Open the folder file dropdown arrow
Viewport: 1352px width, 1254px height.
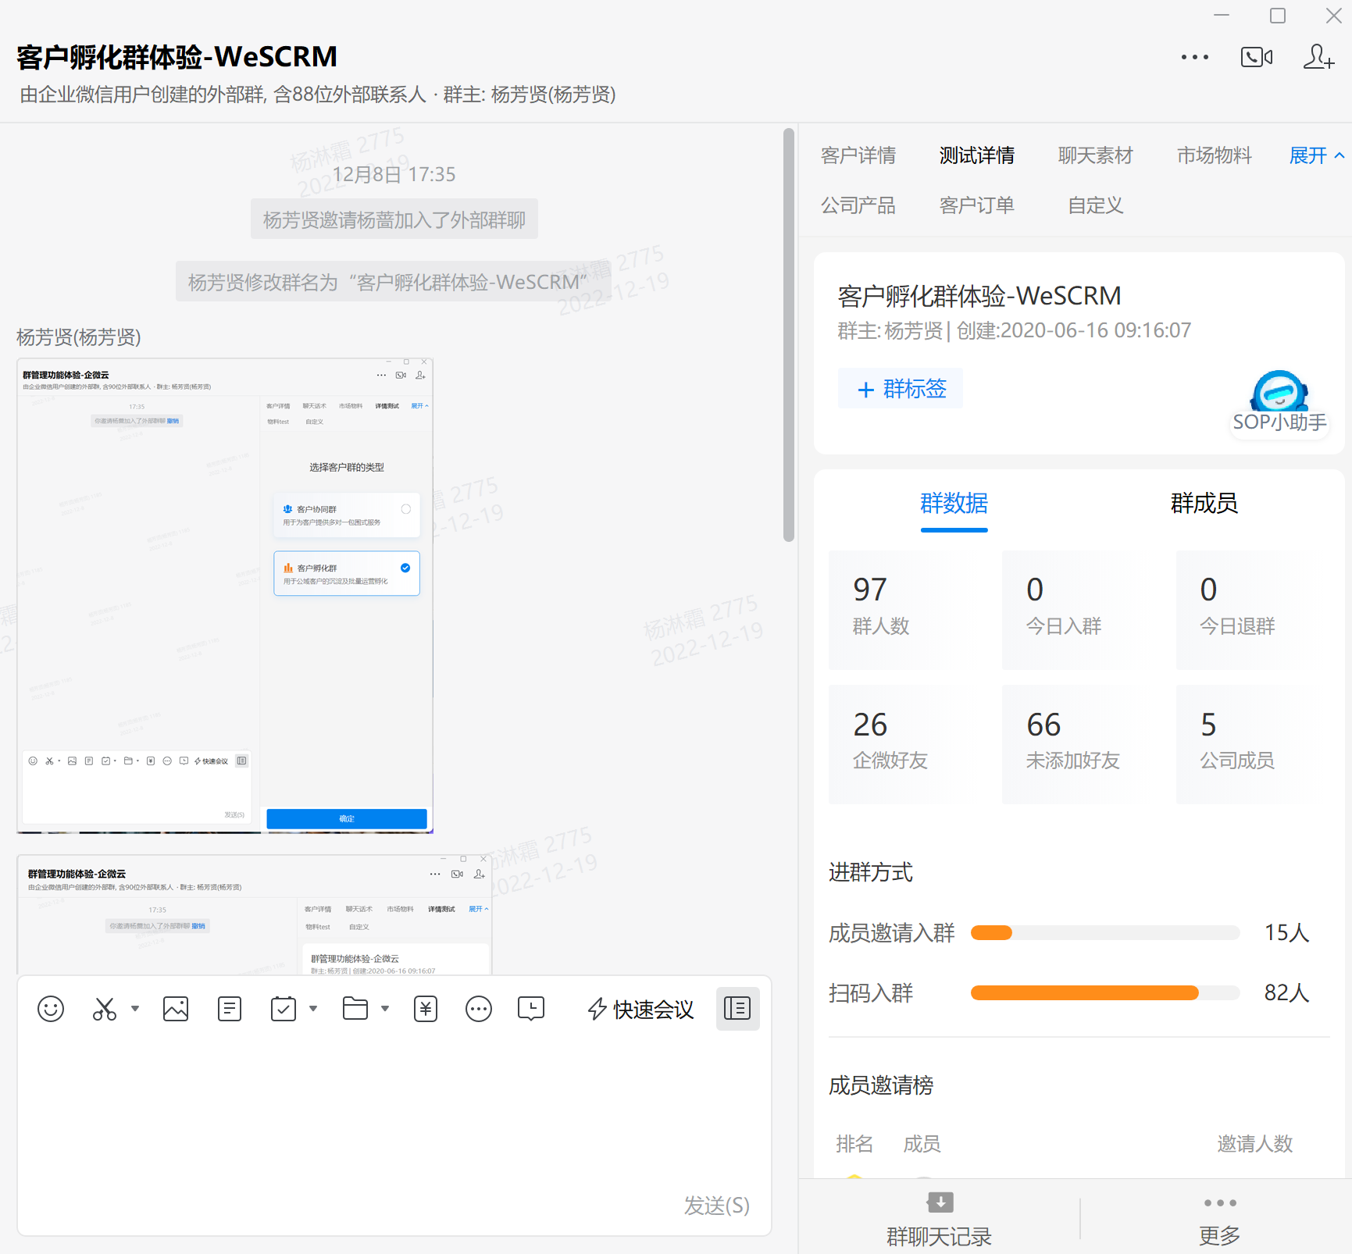click(x=385, y=1009)
